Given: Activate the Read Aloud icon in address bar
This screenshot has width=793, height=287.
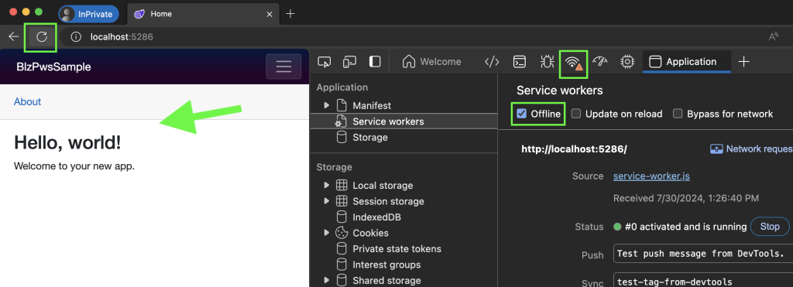Looking at the screenshot, I should [774, 36].
